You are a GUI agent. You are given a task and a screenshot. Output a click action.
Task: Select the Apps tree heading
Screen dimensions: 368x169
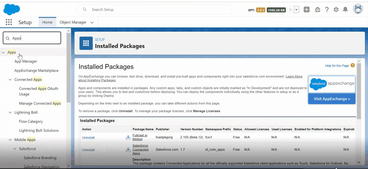[12, 52]
